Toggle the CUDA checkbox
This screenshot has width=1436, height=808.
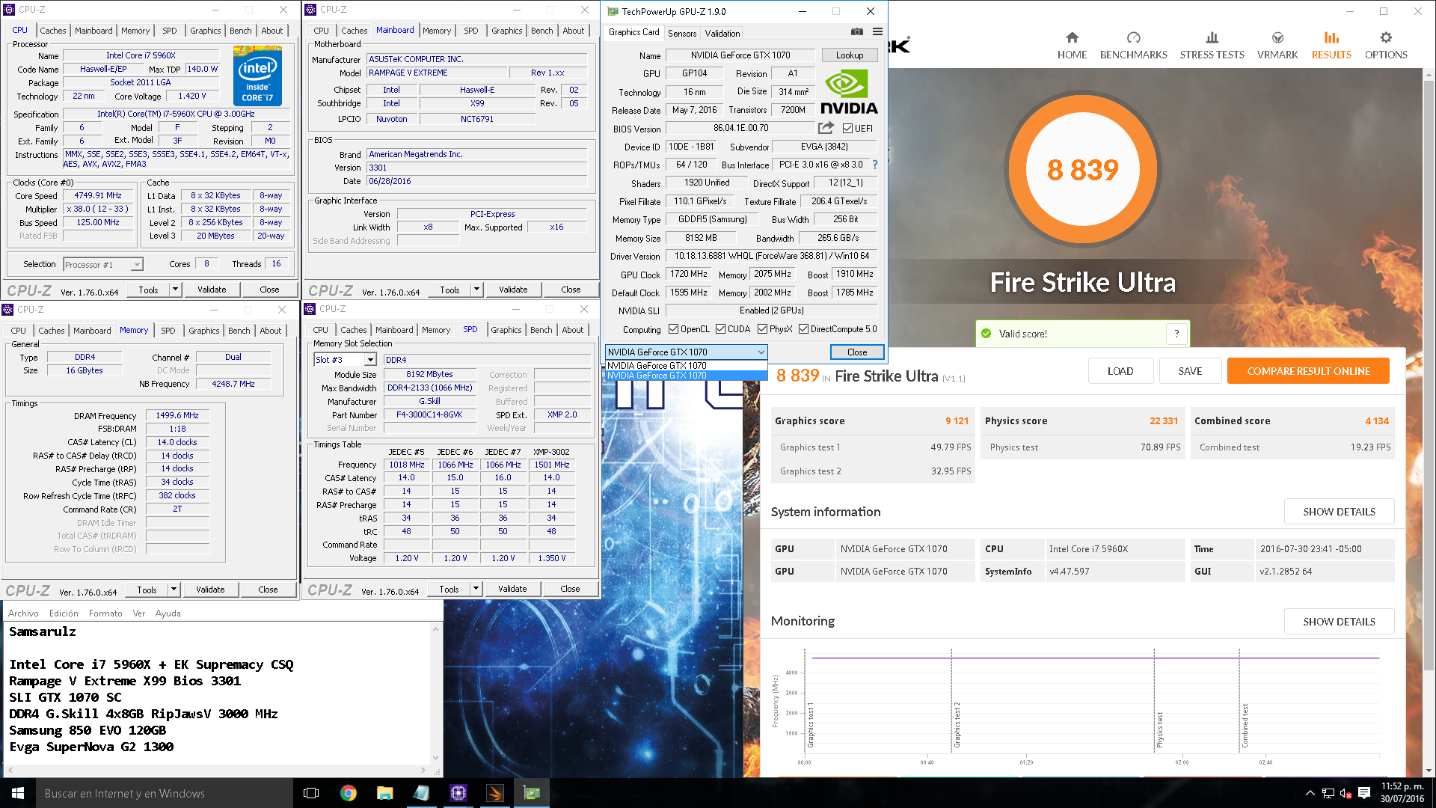pyautogui.click(x=721, y=329)
